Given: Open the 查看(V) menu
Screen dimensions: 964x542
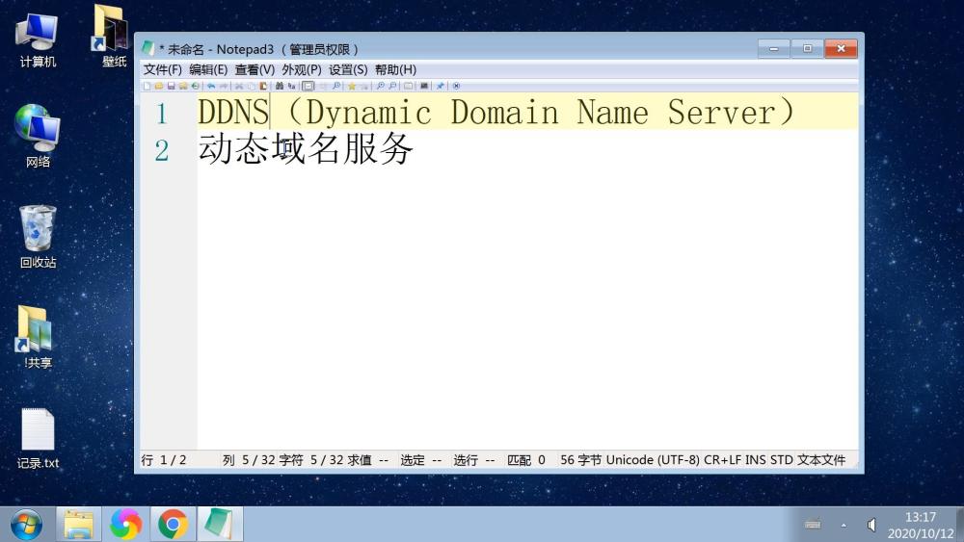Looking at the screenshot, I should [254, 69].
